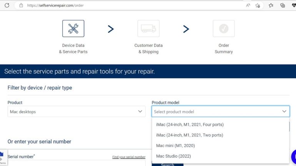Click the Or enter your serial number heading

(x=39, y=141)
